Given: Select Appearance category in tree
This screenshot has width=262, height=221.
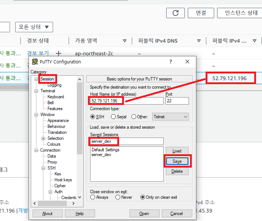Looking at the screenshot, I should click(x=58, y=121).
